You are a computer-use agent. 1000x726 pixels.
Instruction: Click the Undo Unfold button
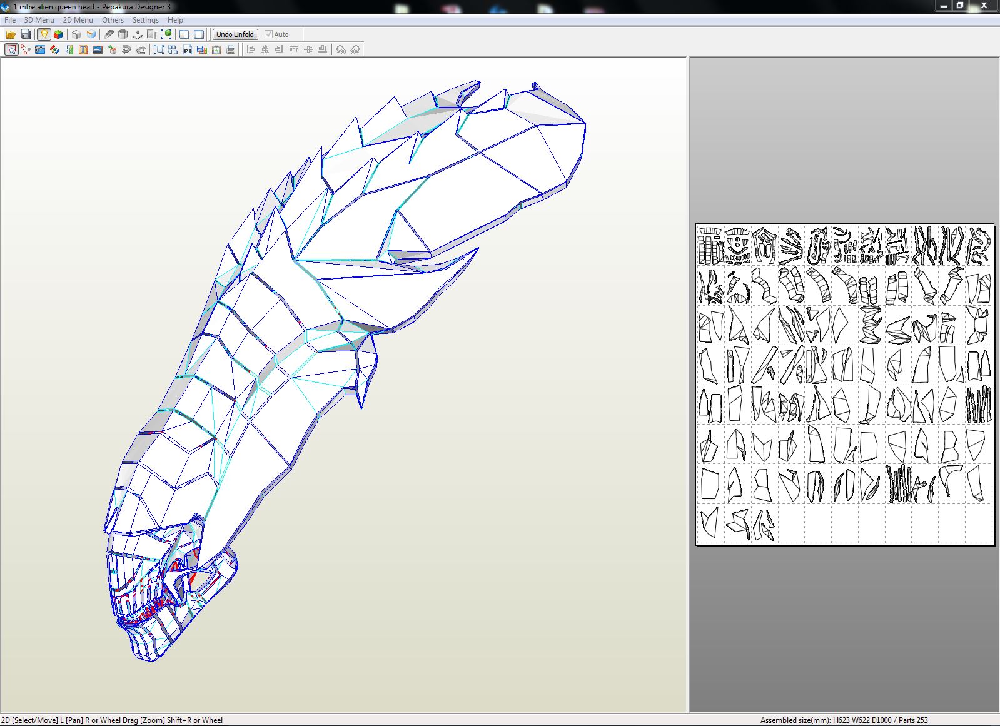point(235,34)
